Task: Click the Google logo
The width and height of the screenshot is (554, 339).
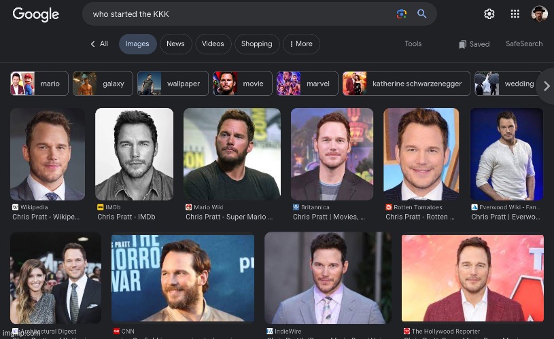Action: point(35,14)
